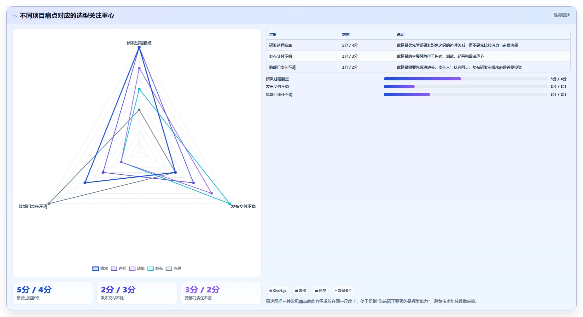Click the 数据 column header

tap(346, 35)
